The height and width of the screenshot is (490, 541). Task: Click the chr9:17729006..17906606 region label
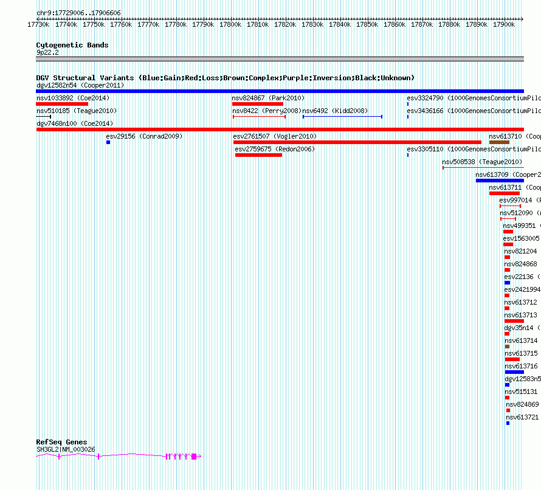pos(78,13)
